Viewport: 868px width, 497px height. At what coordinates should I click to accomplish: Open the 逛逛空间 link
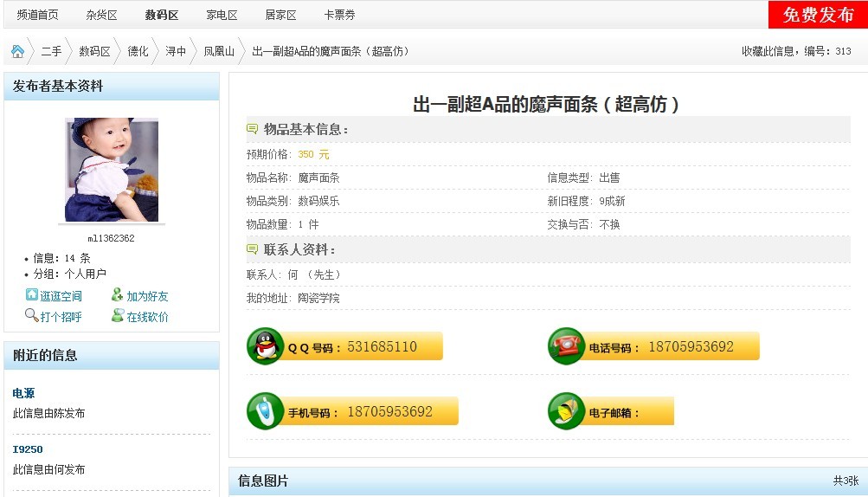click(x=61, y=296)
